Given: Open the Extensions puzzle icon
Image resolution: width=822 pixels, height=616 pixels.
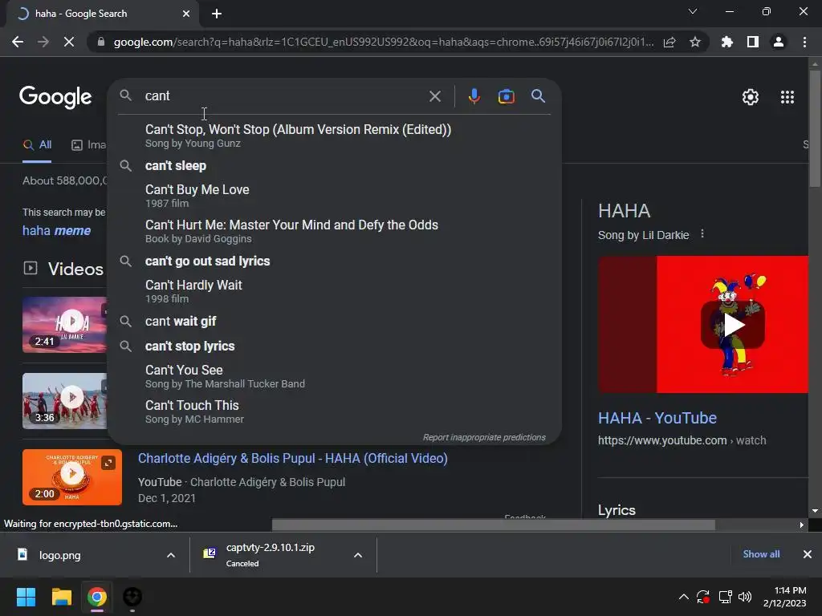Looking at the screenshot, I should tap(726, 42).
